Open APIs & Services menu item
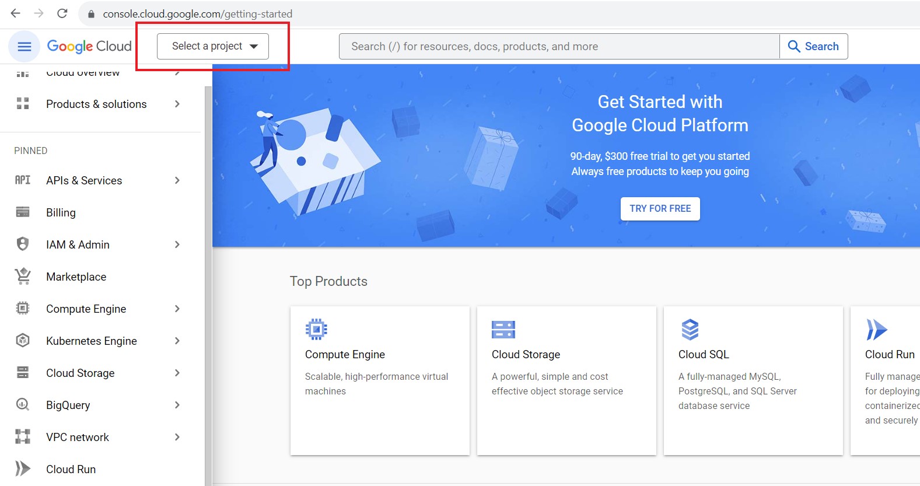Screen dimensions: 920x486 pos(84,180)
